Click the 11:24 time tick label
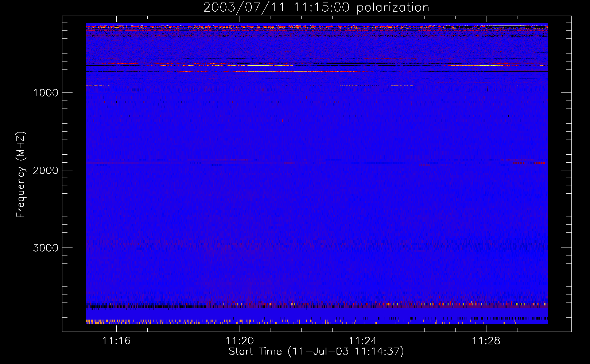 [363, 341]
